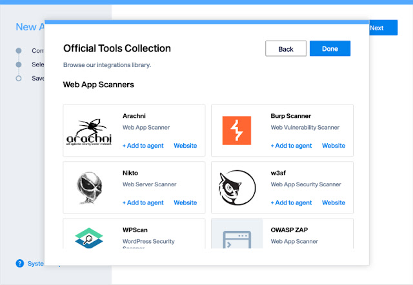Click the OWASP ZAP title text

pos(289,230)
